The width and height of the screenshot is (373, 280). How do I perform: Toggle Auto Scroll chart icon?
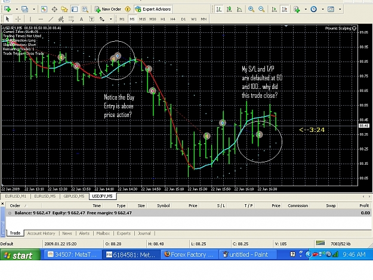tap(274, 9)
